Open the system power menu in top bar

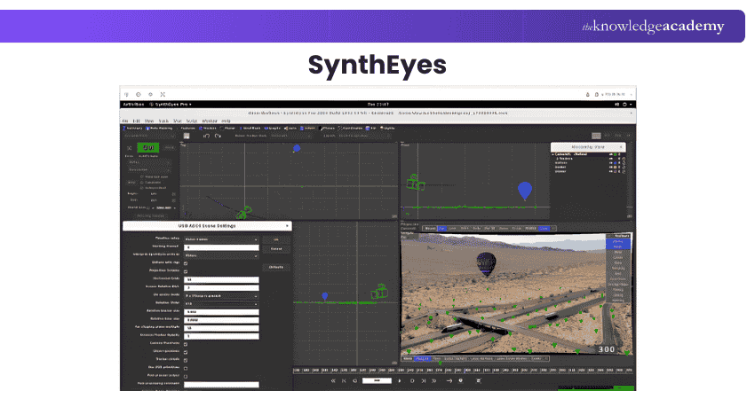tap(625, 105)
